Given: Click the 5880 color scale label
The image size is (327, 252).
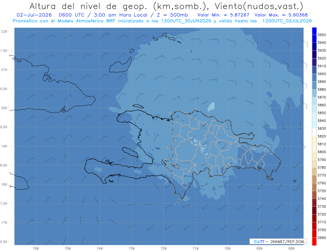Looking at the screenshot, I should (x=322, y=89).
